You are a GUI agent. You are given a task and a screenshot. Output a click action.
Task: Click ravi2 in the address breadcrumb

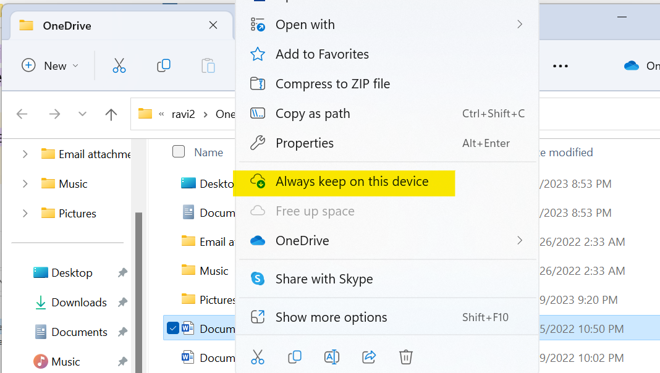click(x=183, y=114)
